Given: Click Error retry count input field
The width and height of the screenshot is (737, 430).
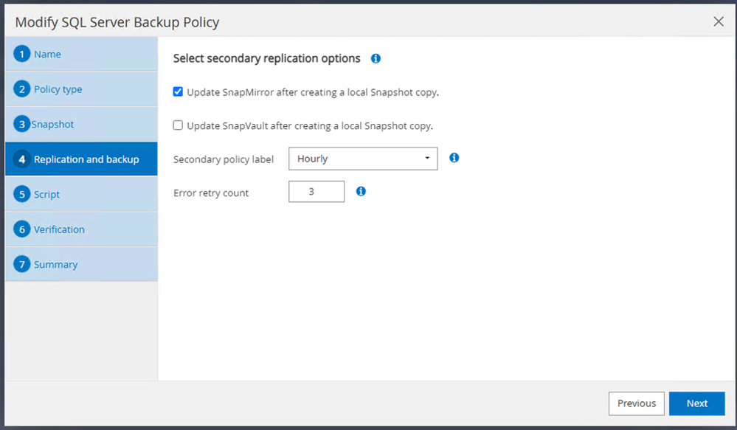Looking at the screenshot, I should point(316,192).
